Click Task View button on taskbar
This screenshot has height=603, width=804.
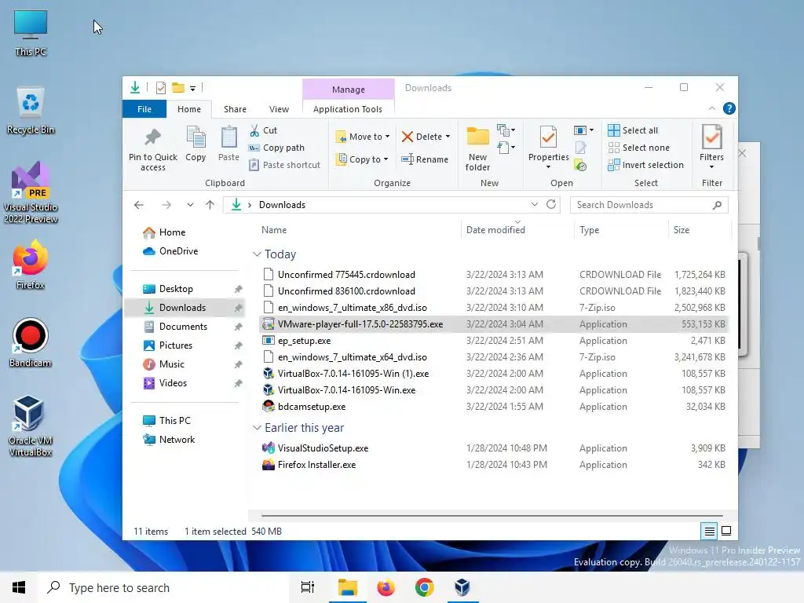coord(308,587)
